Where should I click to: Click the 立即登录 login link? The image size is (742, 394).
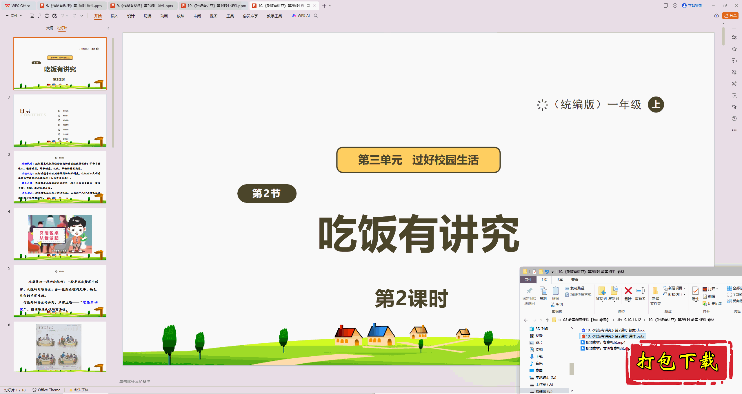click(x=692, y=6)
